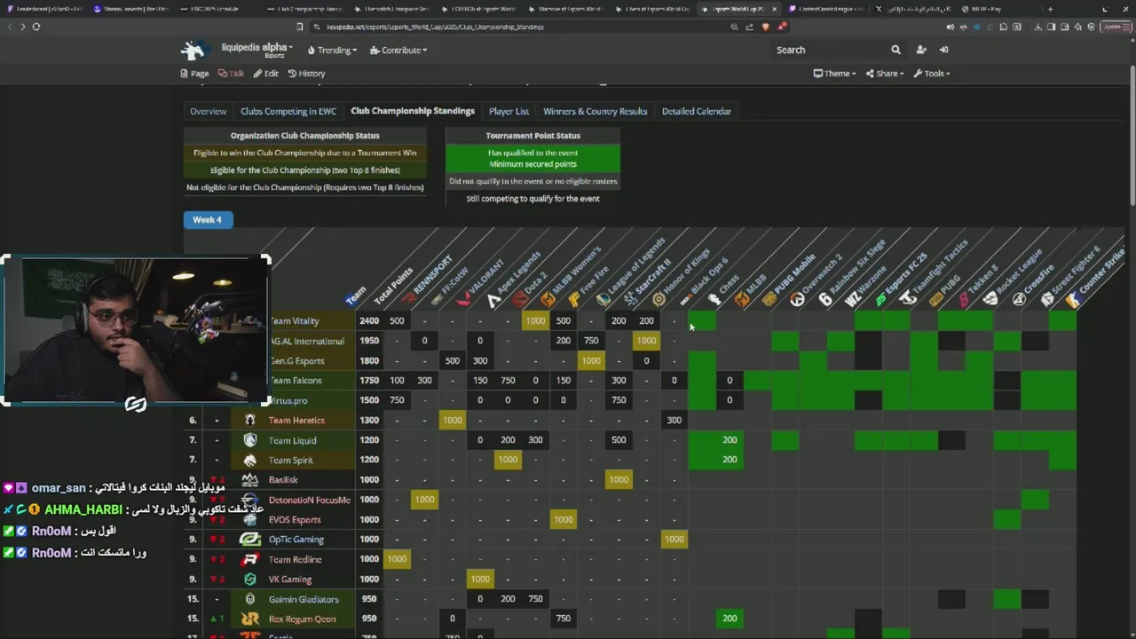Click Team Heretics' 1300 total points
This screenshot has height=639, width=1136.
(369, 421)
